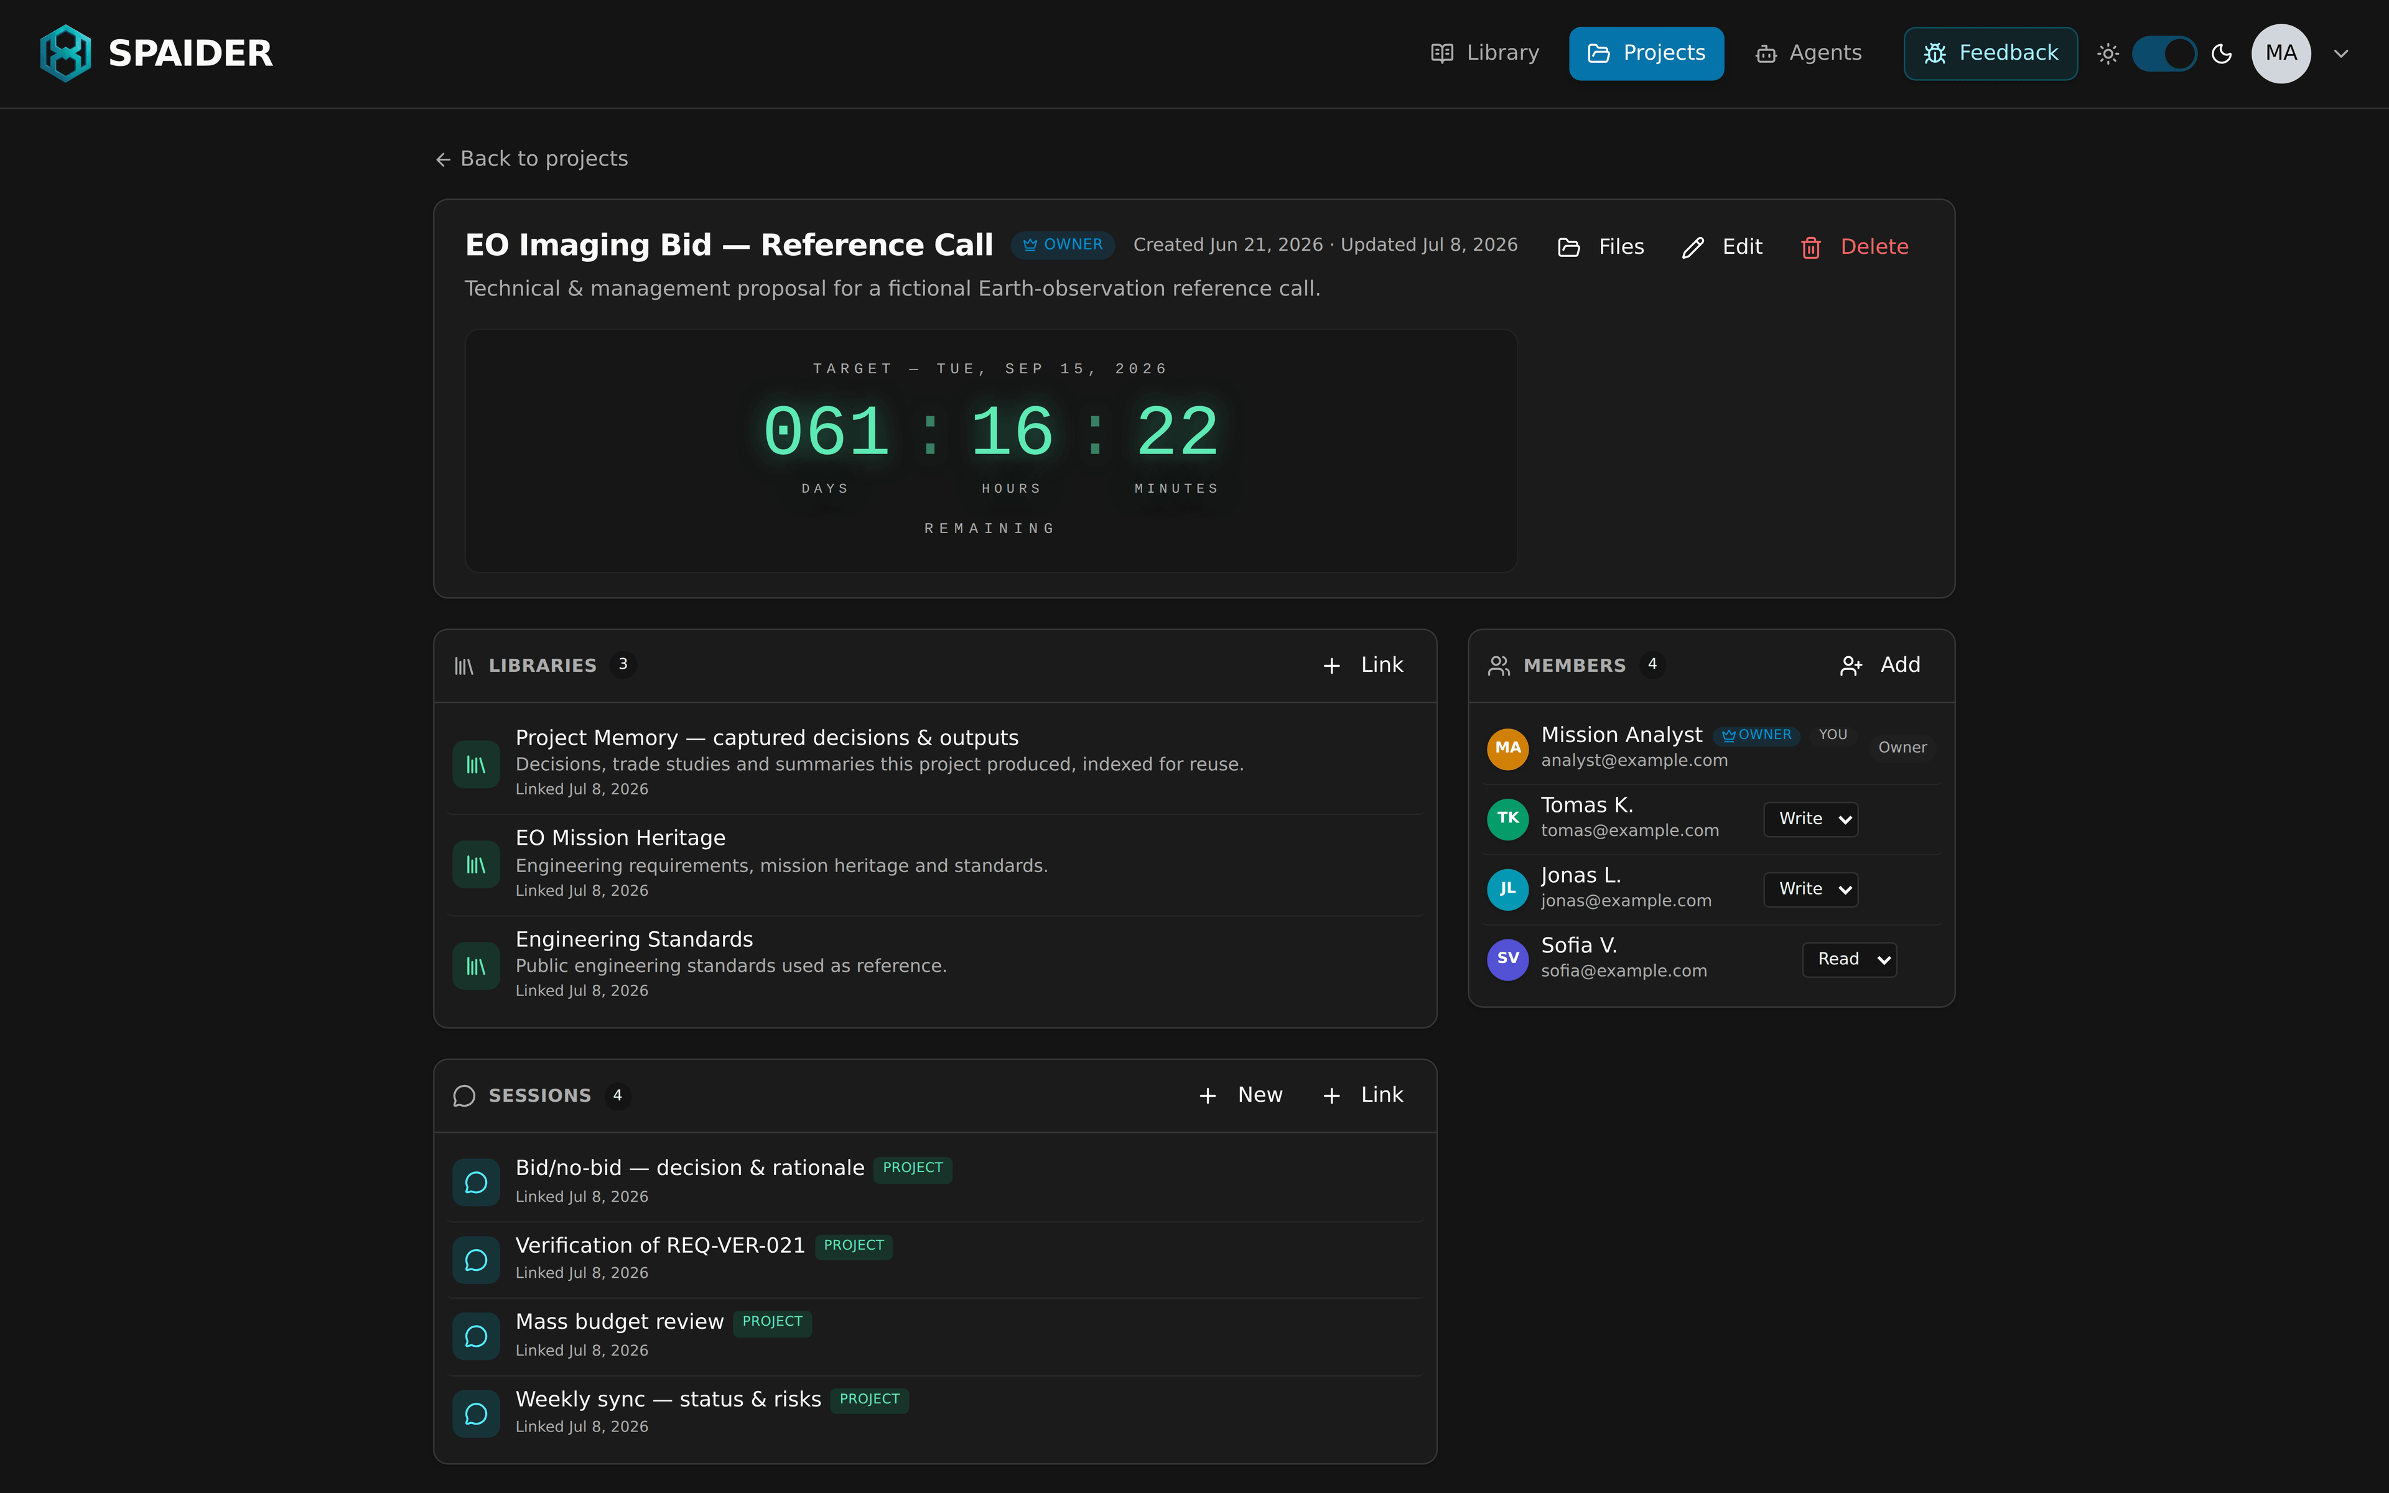Open Project Memory — captured decisions & outputs

tap(766, 738)
